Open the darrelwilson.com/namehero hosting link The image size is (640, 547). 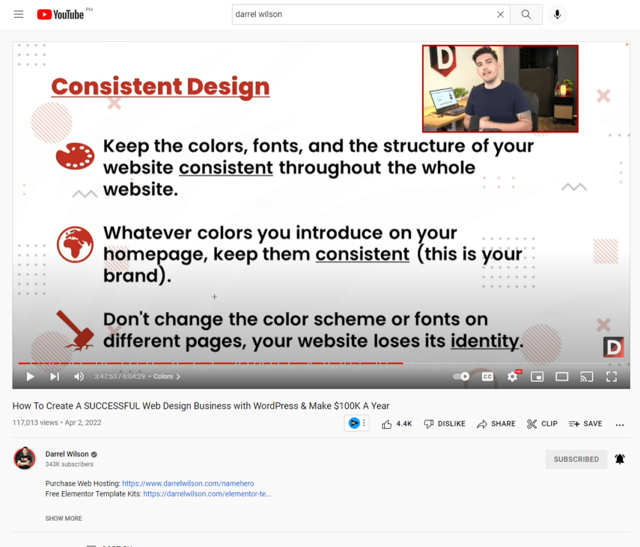coord(187,483)
